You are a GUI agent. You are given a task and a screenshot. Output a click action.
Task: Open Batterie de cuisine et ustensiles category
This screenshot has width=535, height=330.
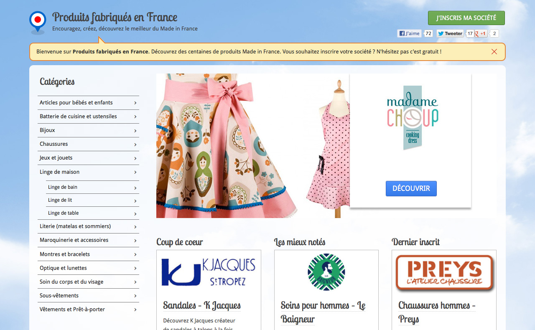point(88,117)
